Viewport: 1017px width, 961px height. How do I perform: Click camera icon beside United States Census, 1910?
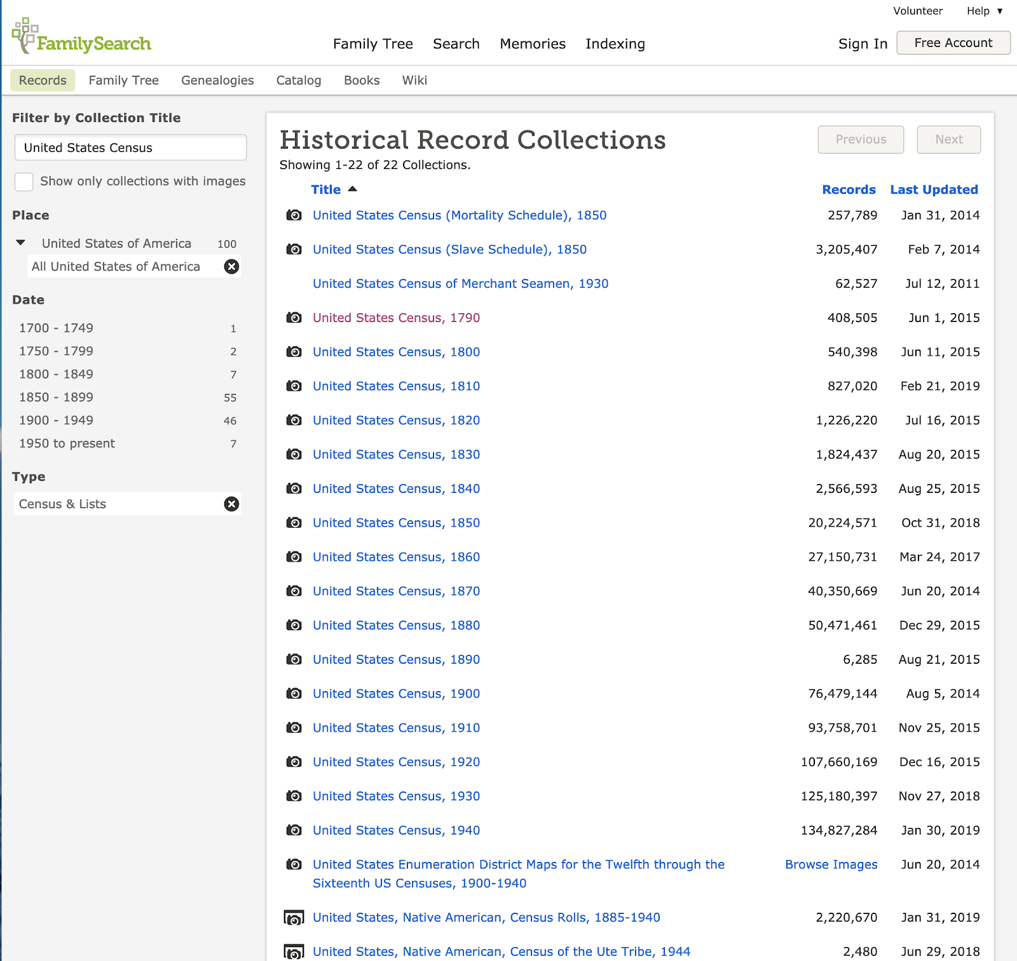coord(294,728)
